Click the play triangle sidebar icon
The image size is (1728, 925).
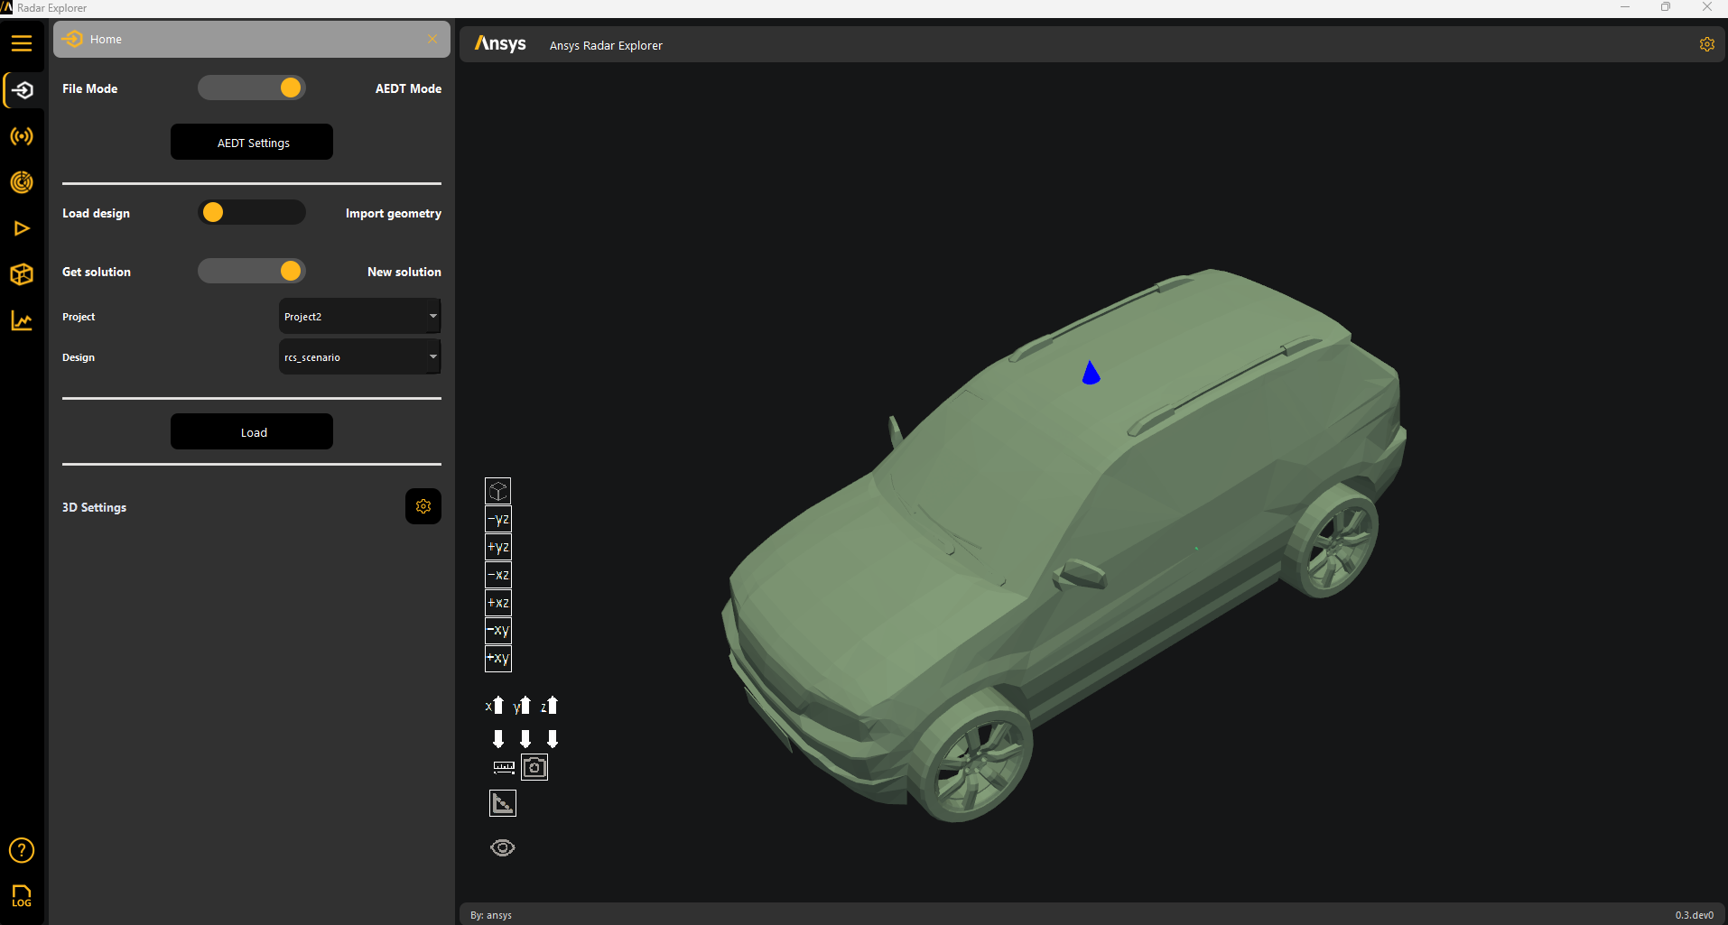22,228
